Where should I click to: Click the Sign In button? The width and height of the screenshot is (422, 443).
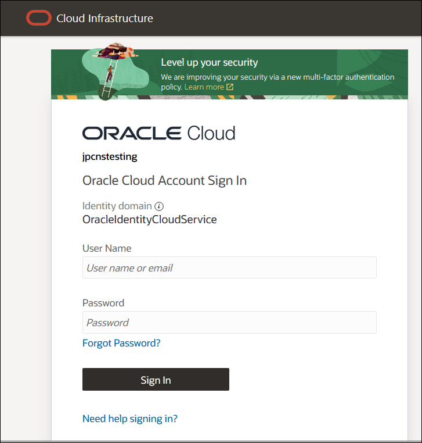pyautogui.click(x=156, y=380)
